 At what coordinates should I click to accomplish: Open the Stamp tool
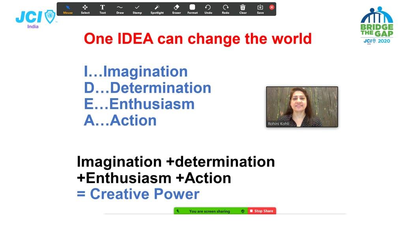(x=137, y=9)
